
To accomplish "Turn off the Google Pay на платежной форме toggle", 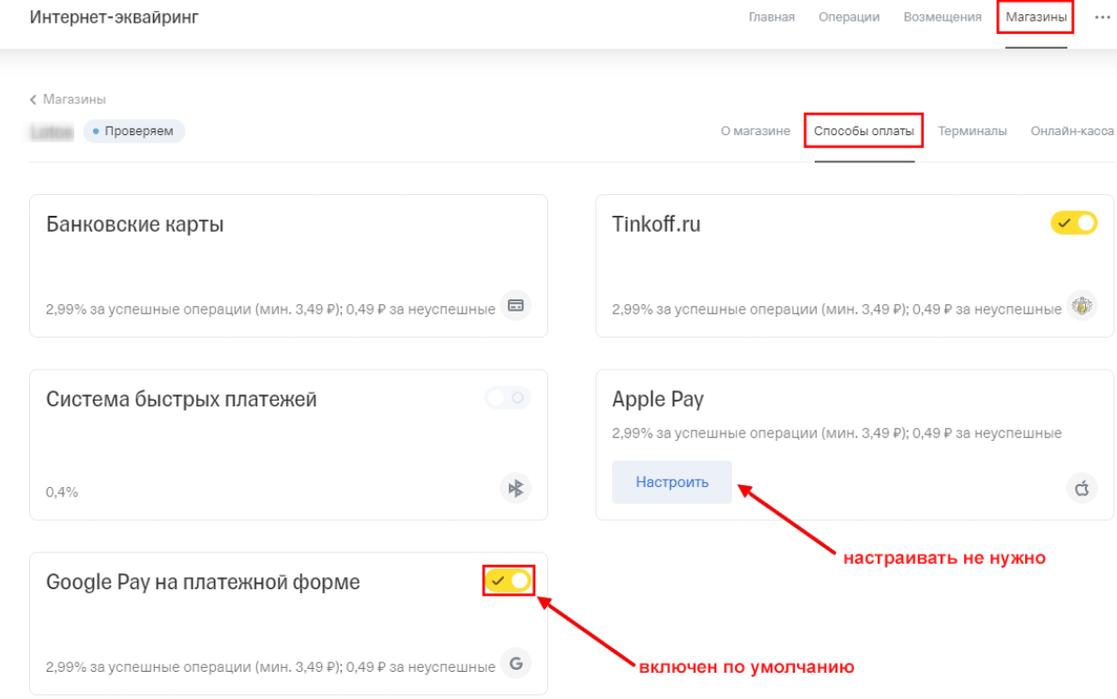I will click(508, 581).
